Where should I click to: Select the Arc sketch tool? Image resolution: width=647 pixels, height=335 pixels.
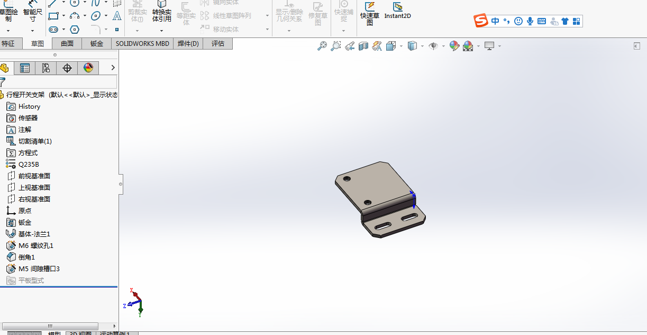75,16
